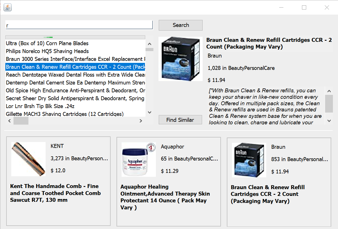Select 'Philips Norelco HQ5 Shaving Heads' row
Screen dimensions: 338x229
(x=75, y=51)
